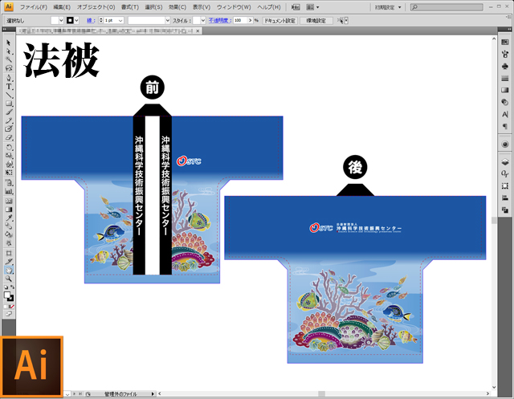Screen dimensions: 514x399
Task: Open the arrange documents dropdown
Action: [x=312, y=7]
